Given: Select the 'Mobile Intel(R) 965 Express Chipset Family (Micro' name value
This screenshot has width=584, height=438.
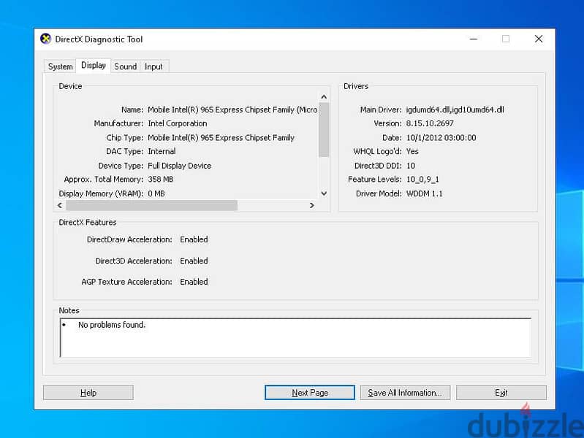Looking at the screenshot, I should [x=232, y=109].
